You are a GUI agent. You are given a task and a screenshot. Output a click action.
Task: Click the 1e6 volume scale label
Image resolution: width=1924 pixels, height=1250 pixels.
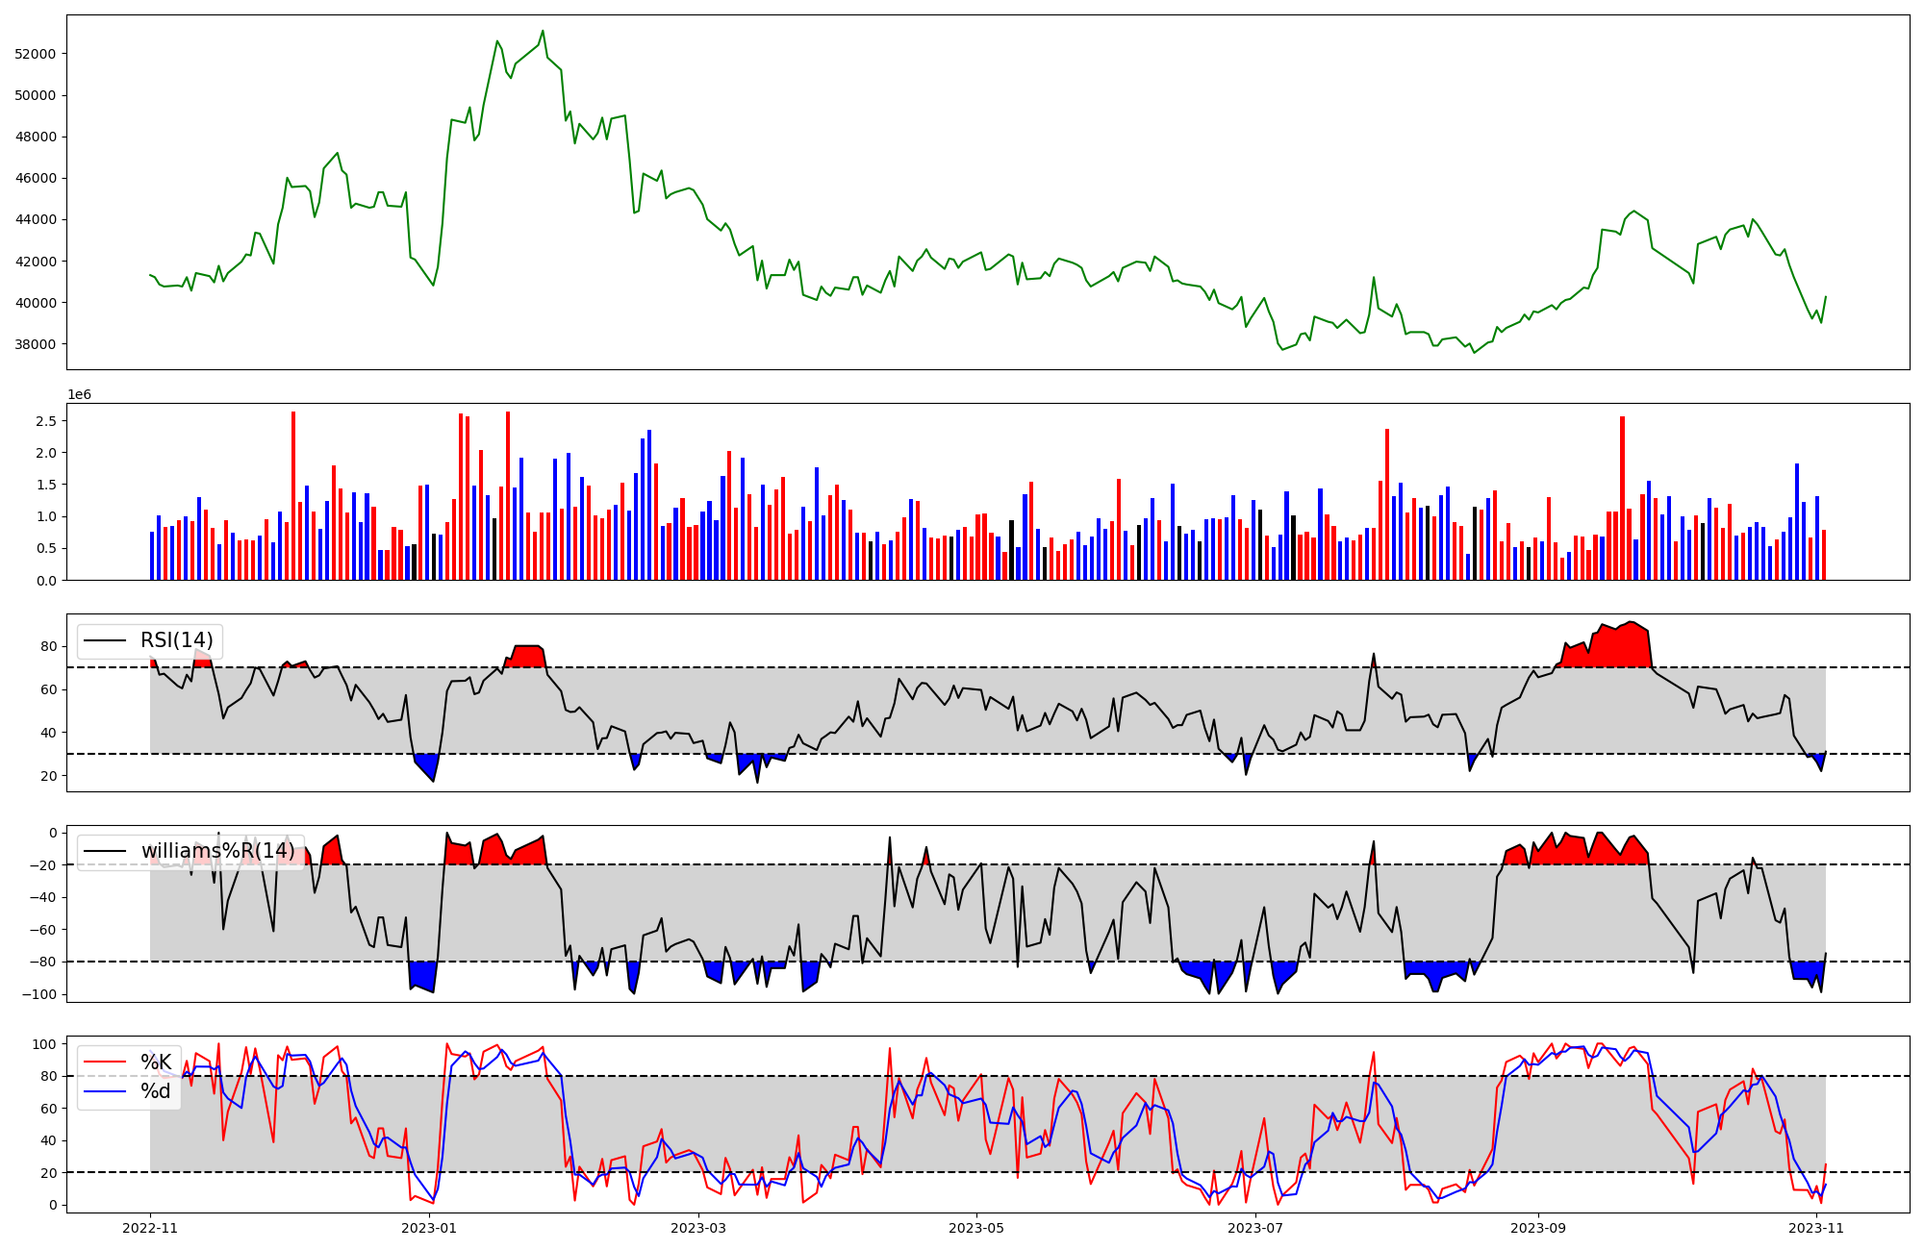pos(79,394)
